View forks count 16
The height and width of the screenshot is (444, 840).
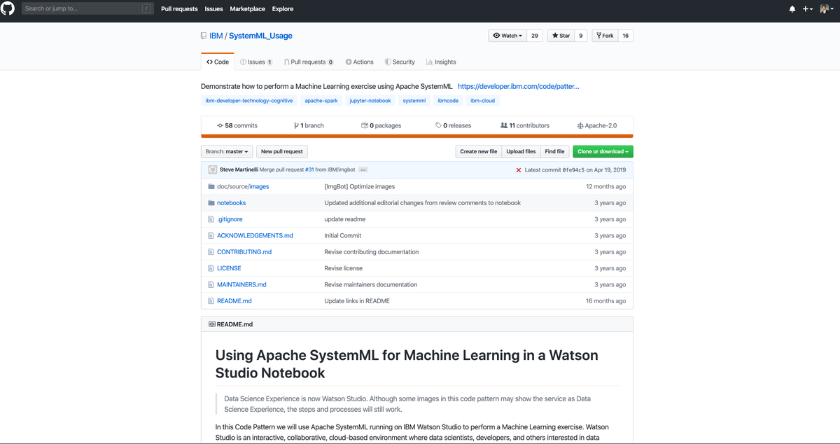click(x=625, y=36)
